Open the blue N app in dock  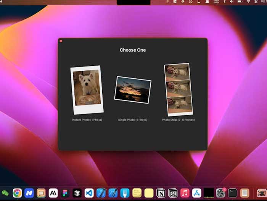pos(29,193)
